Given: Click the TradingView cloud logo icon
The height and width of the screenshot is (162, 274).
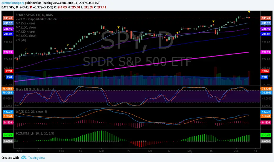Looking at the screenshot, I should [24, 158].
